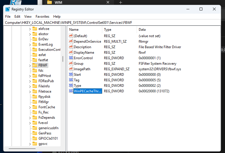The height and width of the screenshot is (153, 225).
Task: Click the folder icon in the WIM tab
Action: [x=50, y=2]
